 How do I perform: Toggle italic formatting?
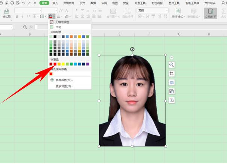point(22,16)
